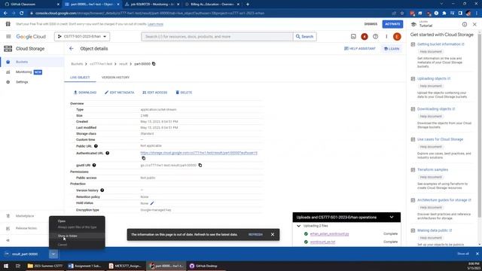Open GitHub Desktop from the taskbar
482x271 pixels.
203,266
